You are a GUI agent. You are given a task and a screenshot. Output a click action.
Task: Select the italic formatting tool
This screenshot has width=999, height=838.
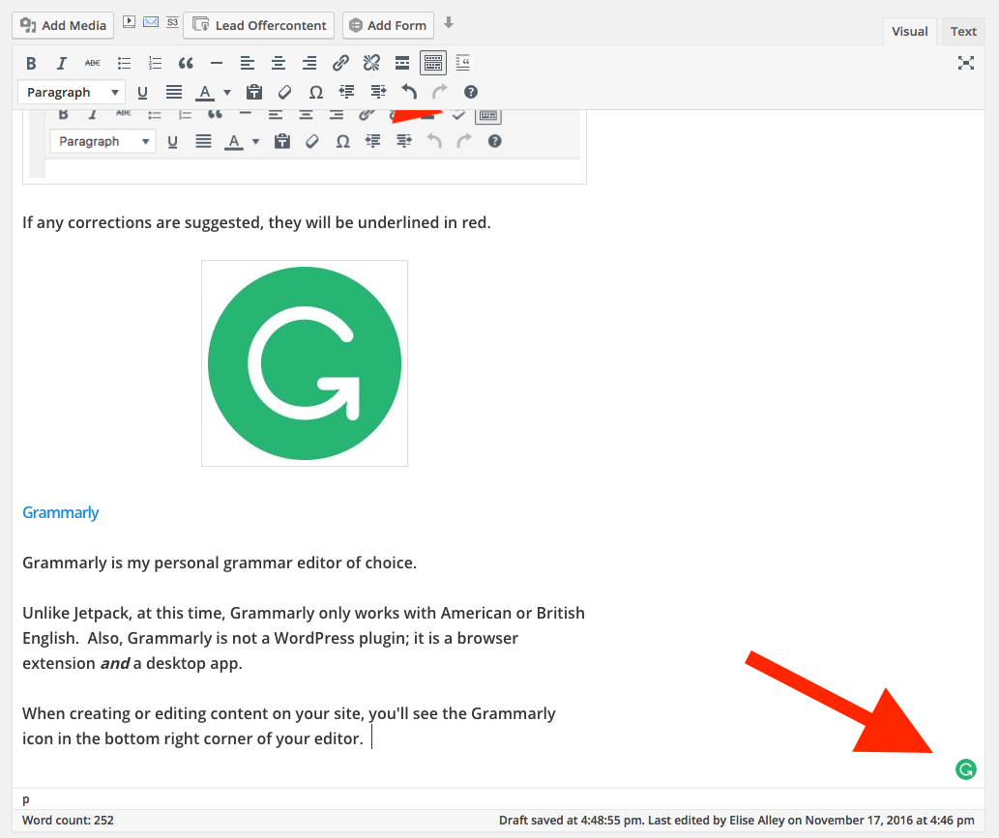coord(61,63)
